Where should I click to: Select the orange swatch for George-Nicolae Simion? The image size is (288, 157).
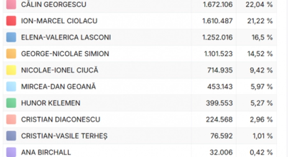pos(11,54)
